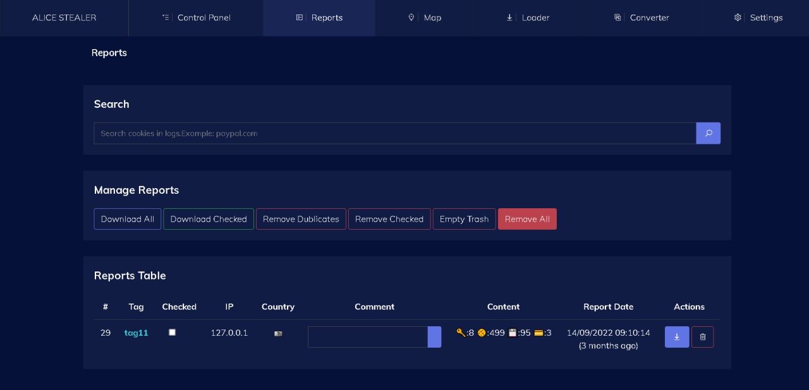Click the blue button beside the Comment field

434,337
